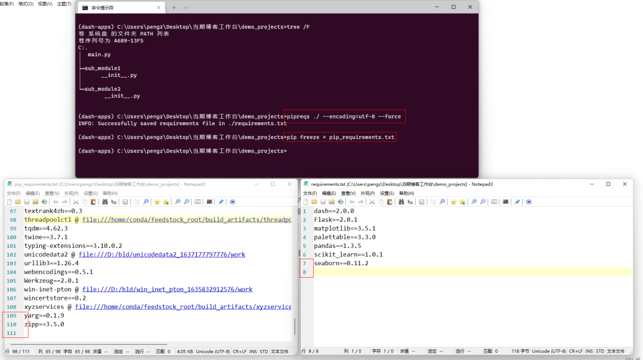The image size is (643, 360).
Task: Click line Werkzeug==2.0.1 in pip_requirements.txt
Action: coord(51,281)
